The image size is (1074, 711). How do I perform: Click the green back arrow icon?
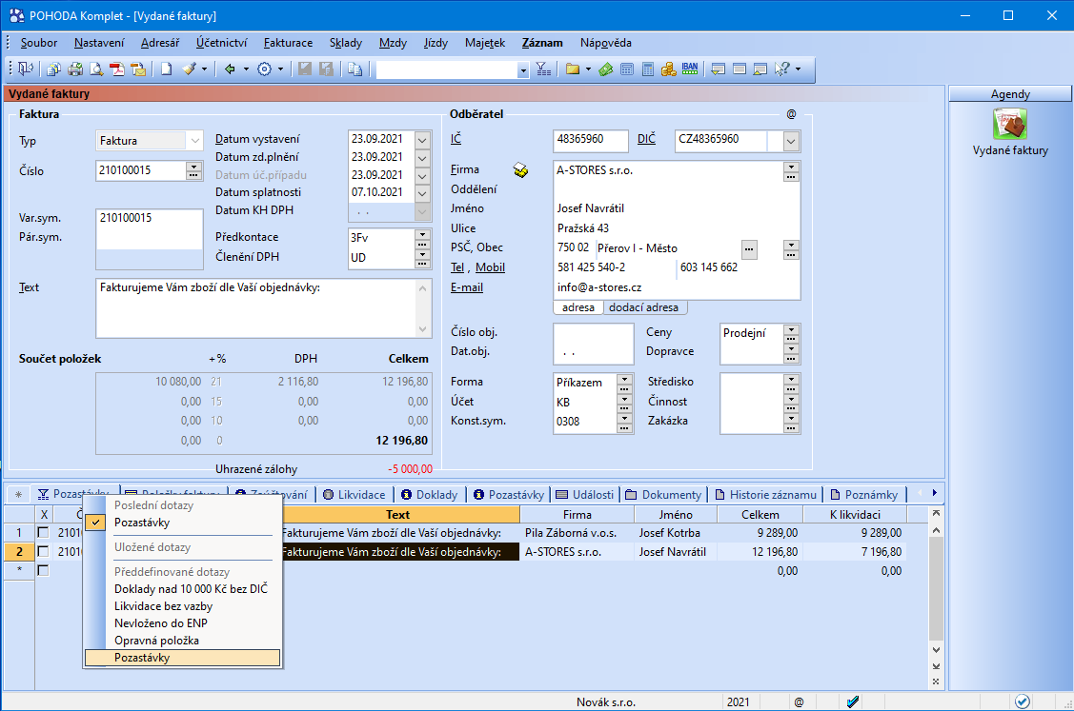click(231, 69)
